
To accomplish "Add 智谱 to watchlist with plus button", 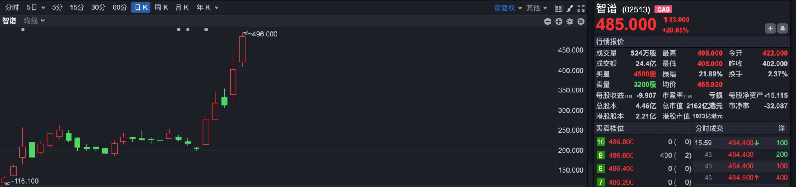I will coord(770,28).
